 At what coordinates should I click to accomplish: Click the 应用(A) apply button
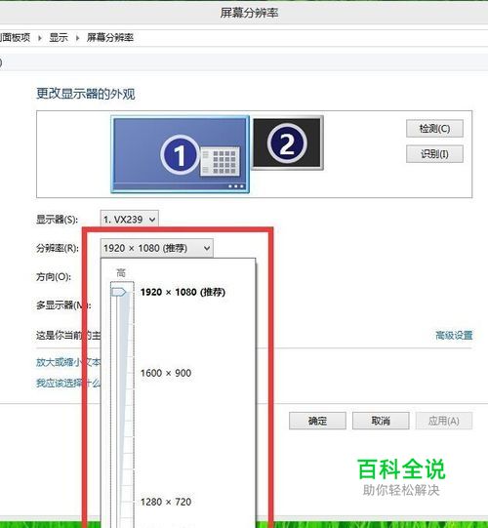[x=444, y=421]
